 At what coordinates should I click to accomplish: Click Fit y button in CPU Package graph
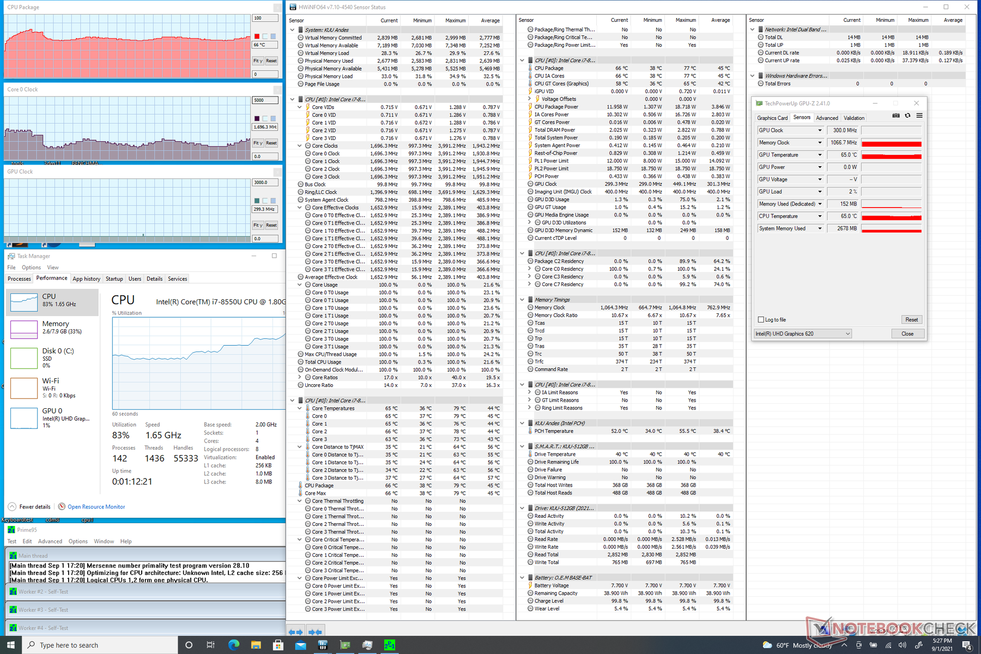pos(258,61)
